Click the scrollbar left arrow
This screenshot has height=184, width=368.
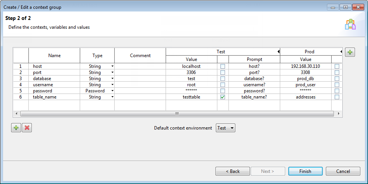tap(16, 113)
